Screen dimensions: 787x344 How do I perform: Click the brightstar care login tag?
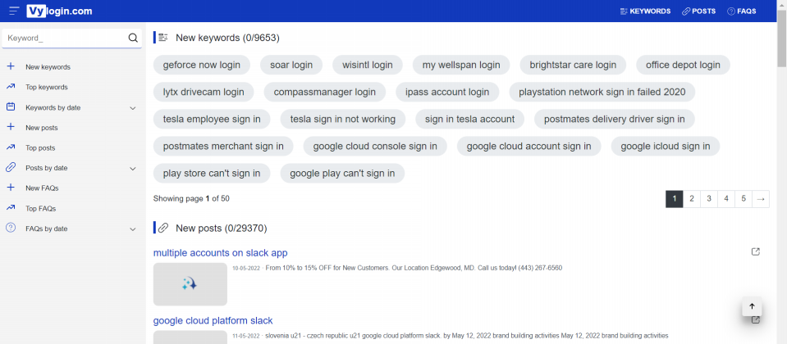click(573, 65)
